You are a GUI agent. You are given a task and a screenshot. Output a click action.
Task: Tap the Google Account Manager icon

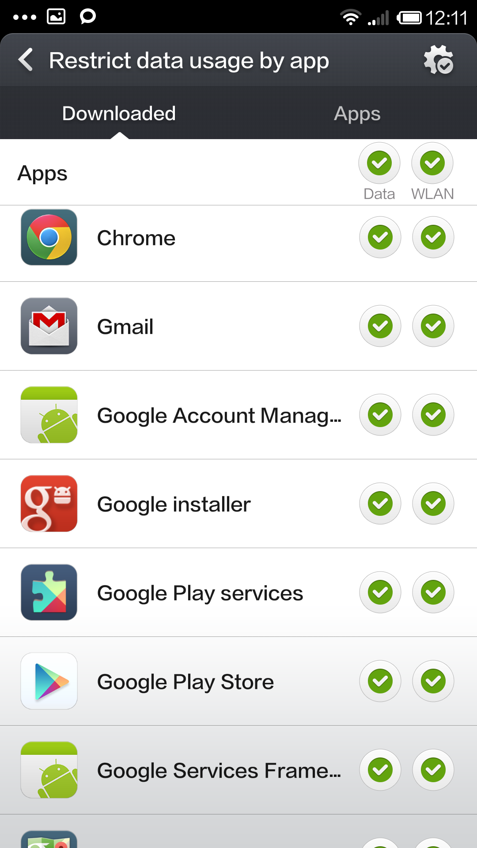click(49, 415)
